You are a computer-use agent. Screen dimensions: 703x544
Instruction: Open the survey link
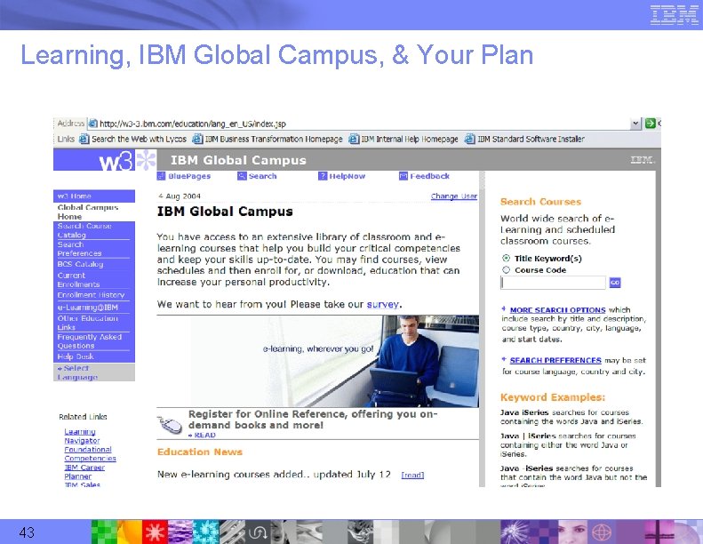pos(382,305)
